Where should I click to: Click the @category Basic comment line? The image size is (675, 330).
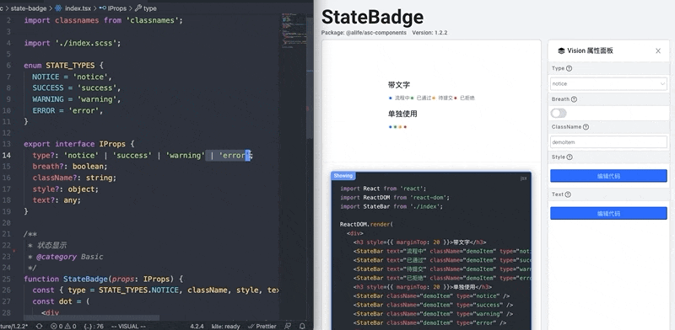(x=66, y=257)
